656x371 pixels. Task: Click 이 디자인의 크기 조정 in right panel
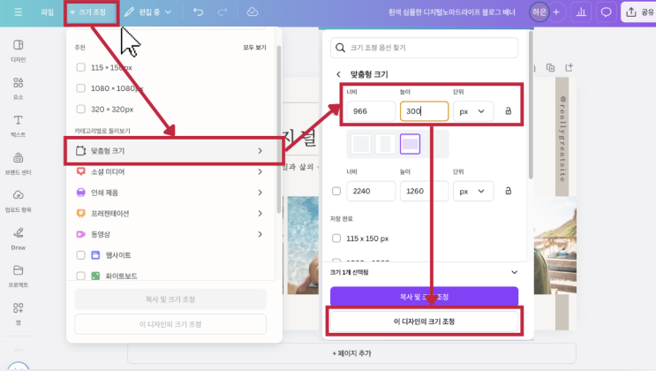[x=424, y=322]
